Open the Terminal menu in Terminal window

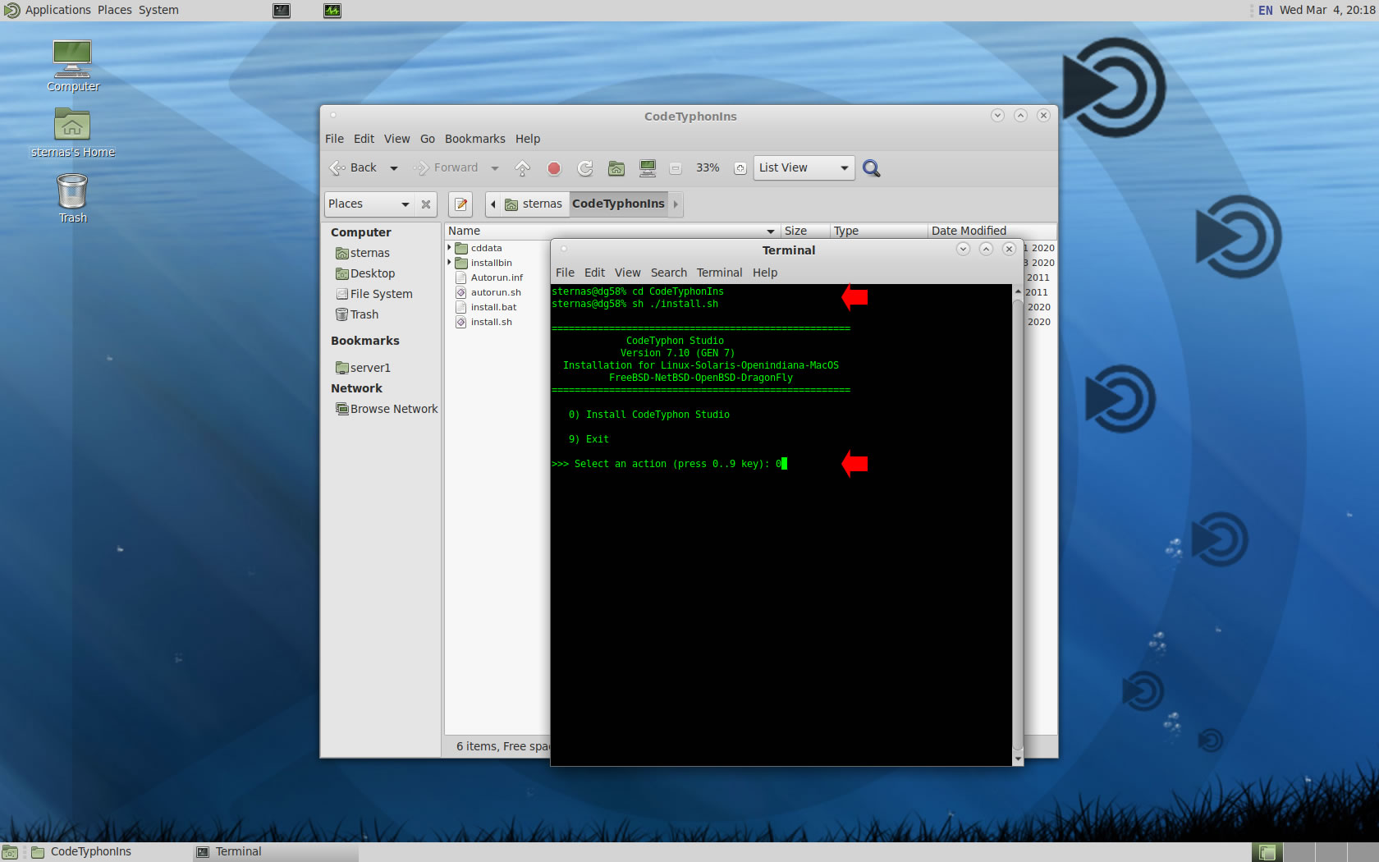719,273
